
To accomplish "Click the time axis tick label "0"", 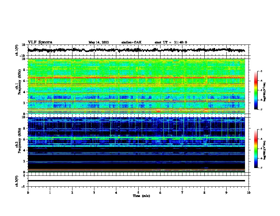I will click(x=28, y=192).
